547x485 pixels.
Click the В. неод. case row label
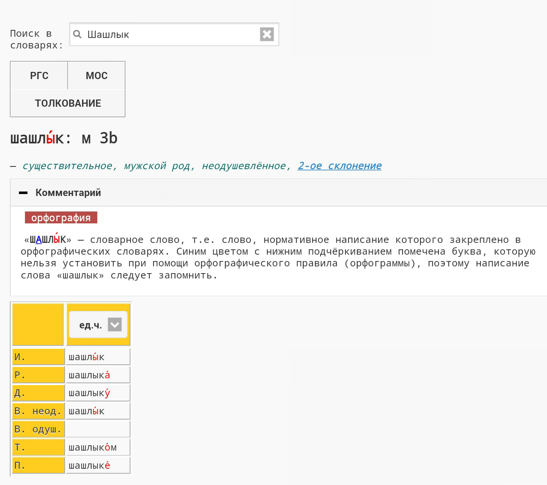point(38,411)
